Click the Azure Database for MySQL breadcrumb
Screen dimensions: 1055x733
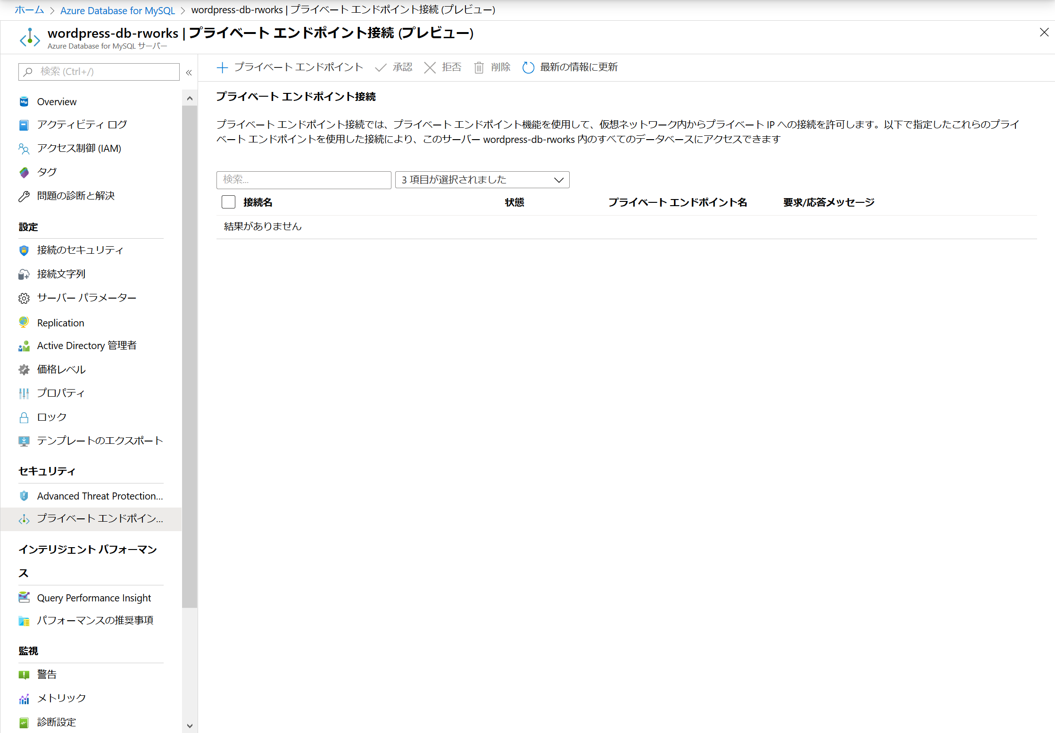point(117,10)
